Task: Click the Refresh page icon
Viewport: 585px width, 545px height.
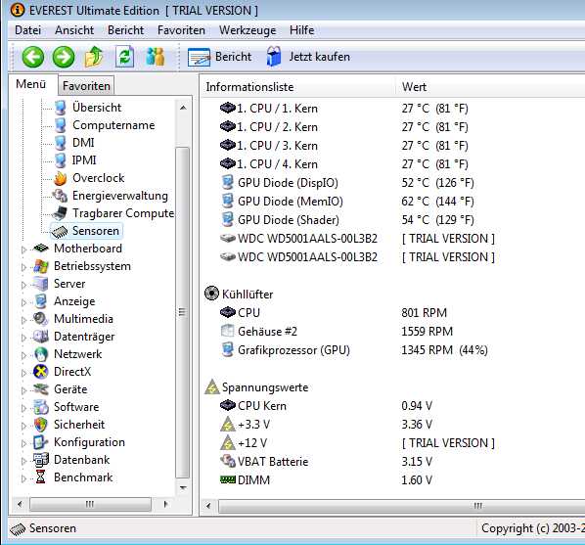Action: point(124,57)
